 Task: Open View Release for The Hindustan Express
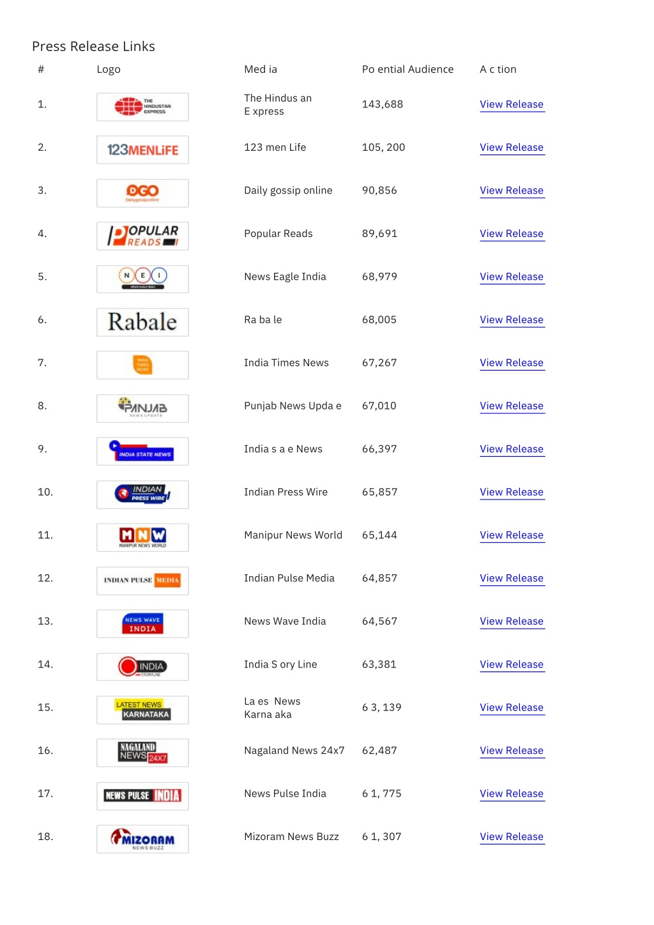[512, 104]
